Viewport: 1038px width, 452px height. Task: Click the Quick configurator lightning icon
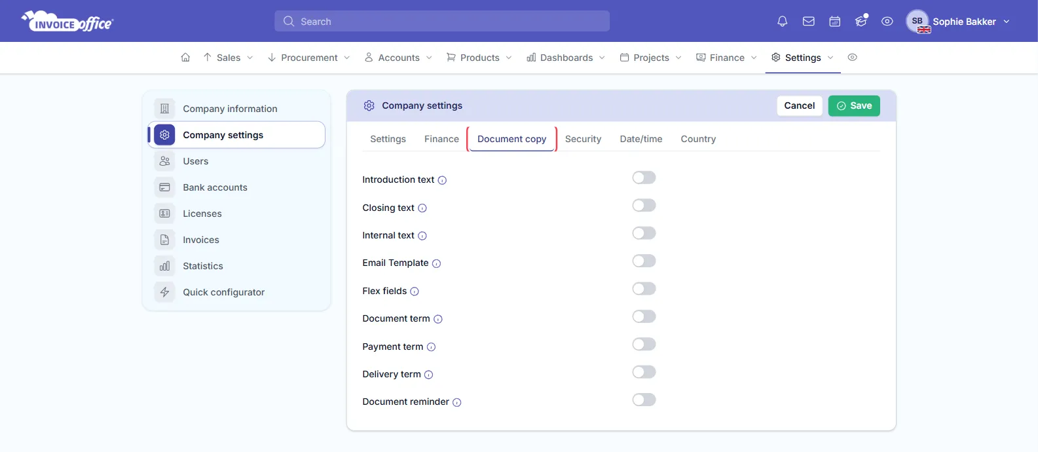[x=164, y=292]
